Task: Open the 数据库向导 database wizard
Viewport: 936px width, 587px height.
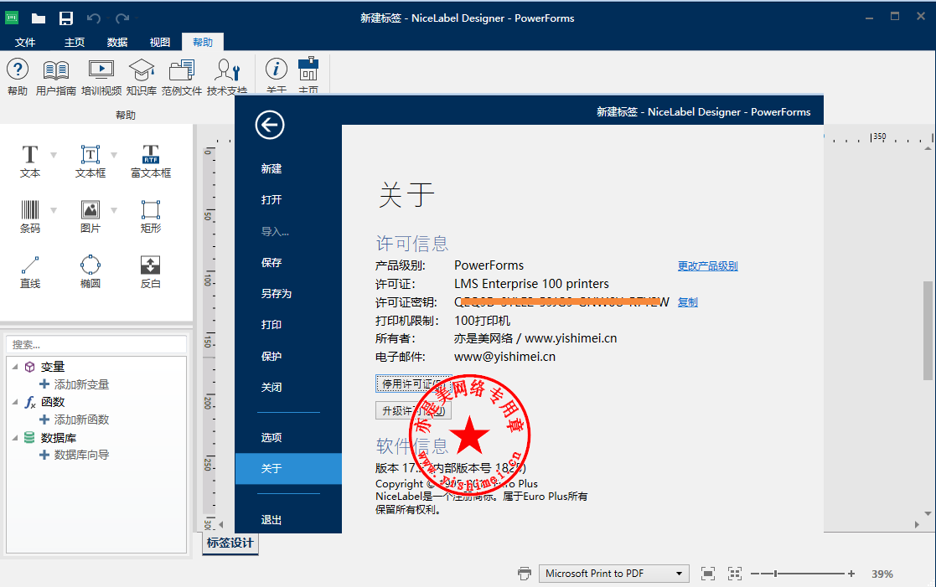Action: (74, 456)
